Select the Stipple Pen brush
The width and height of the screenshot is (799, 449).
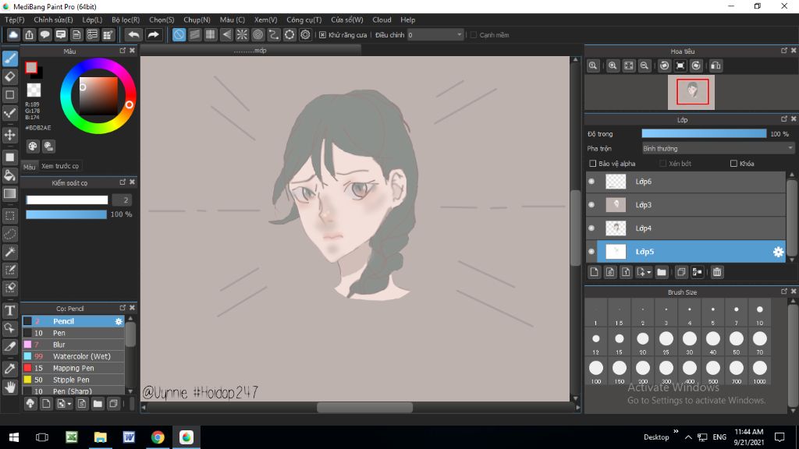pyautogui.click(x=73, y=380)
